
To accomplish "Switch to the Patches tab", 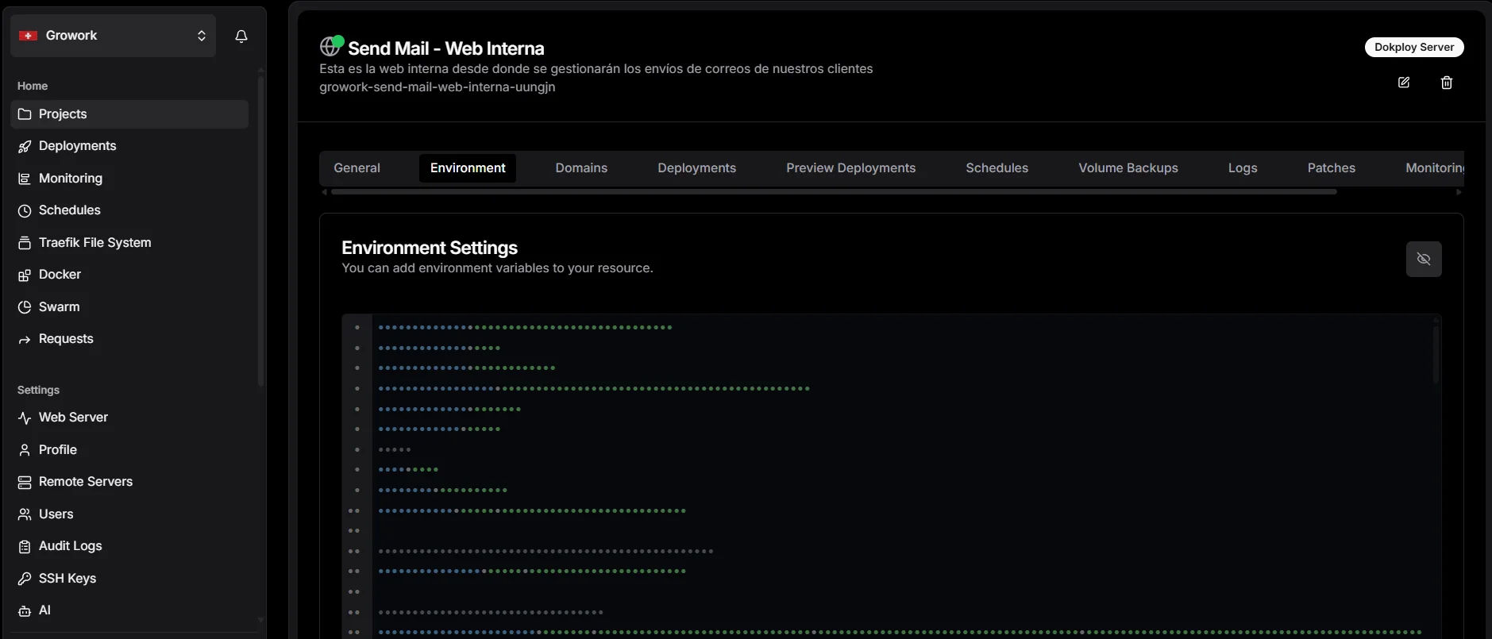I will (x=1331, y=168).
